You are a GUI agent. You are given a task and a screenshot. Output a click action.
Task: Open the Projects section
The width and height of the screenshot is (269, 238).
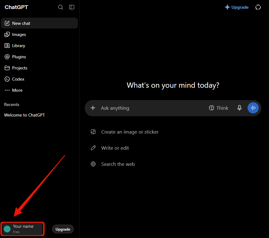pyautogui.click(x=39, y=68)
